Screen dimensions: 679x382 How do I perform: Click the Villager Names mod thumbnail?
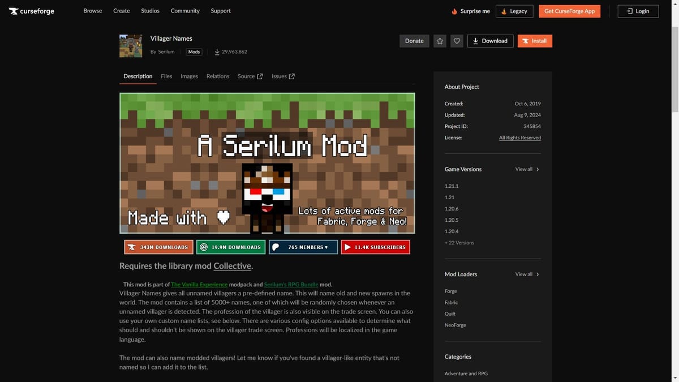coord(131,45)
